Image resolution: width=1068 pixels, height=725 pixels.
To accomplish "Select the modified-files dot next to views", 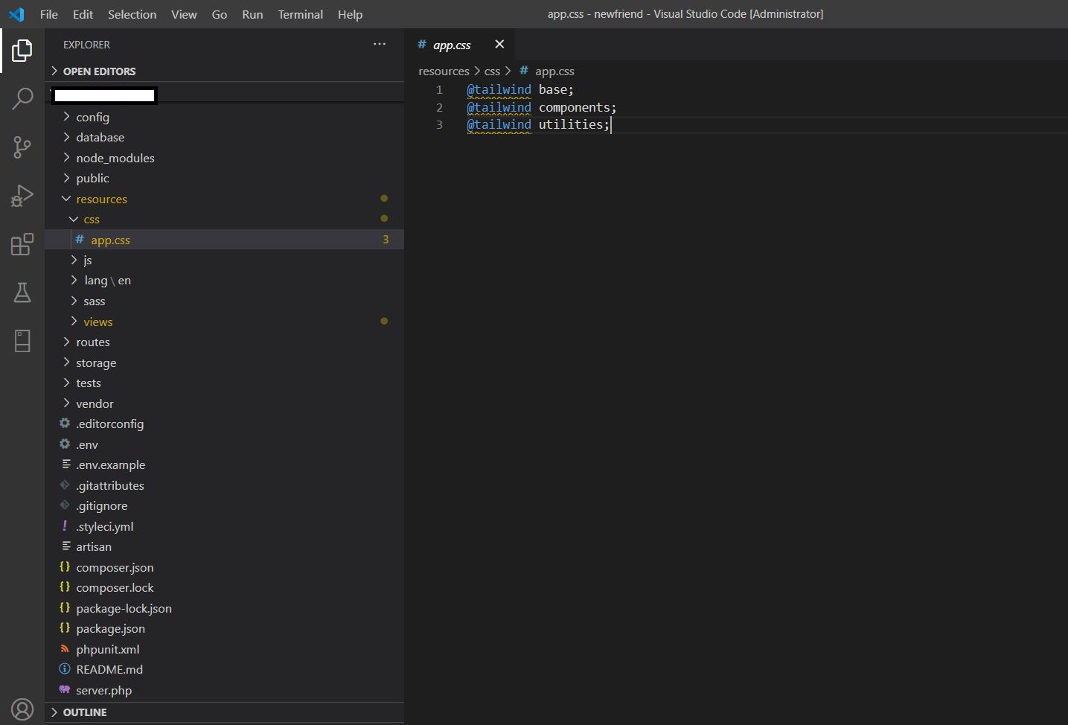I will [x=384, y=321].
